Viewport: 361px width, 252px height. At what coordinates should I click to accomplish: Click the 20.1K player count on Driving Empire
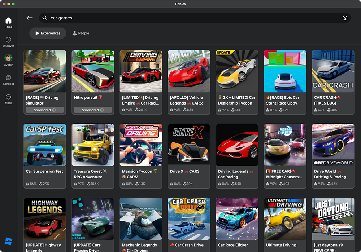pyautogui.click(x=141, y=110)
